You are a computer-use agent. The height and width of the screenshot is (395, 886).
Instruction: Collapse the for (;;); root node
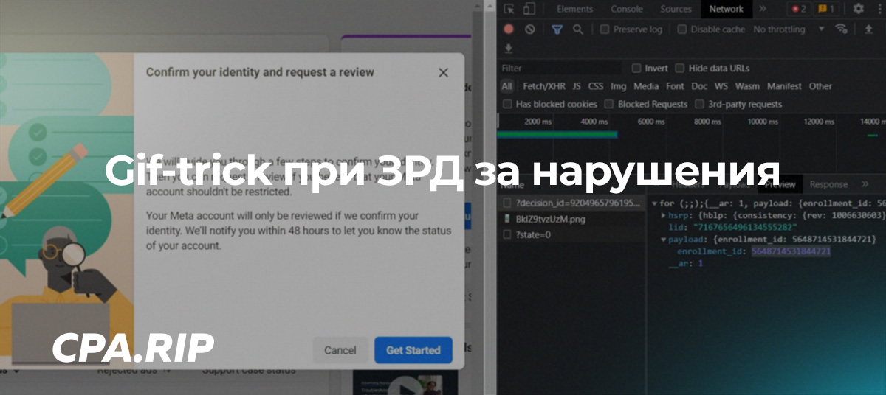[x=654, y=203]
